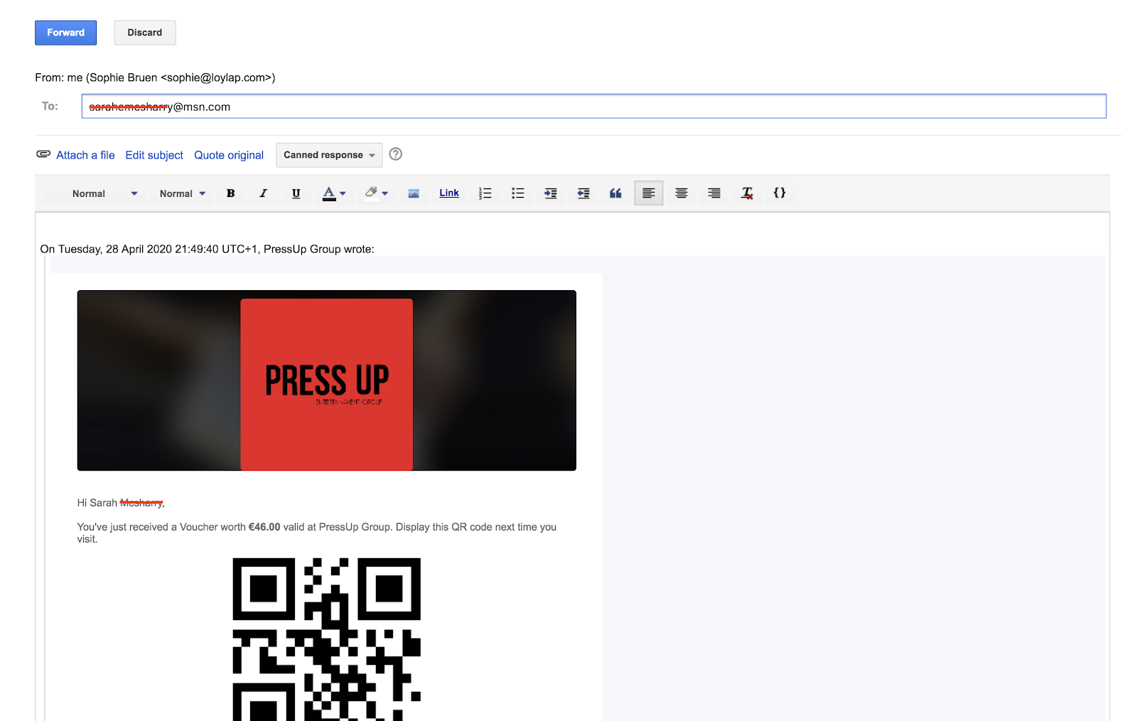Open the font size Normal dropdown

click(183, 193)
